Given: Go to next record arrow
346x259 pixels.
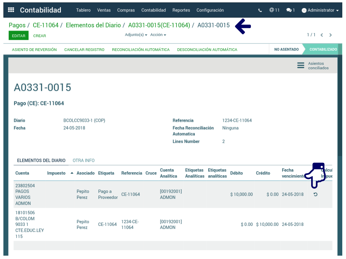Looking at the screenshot, I should pyautogui.click(x=330, y=35).
